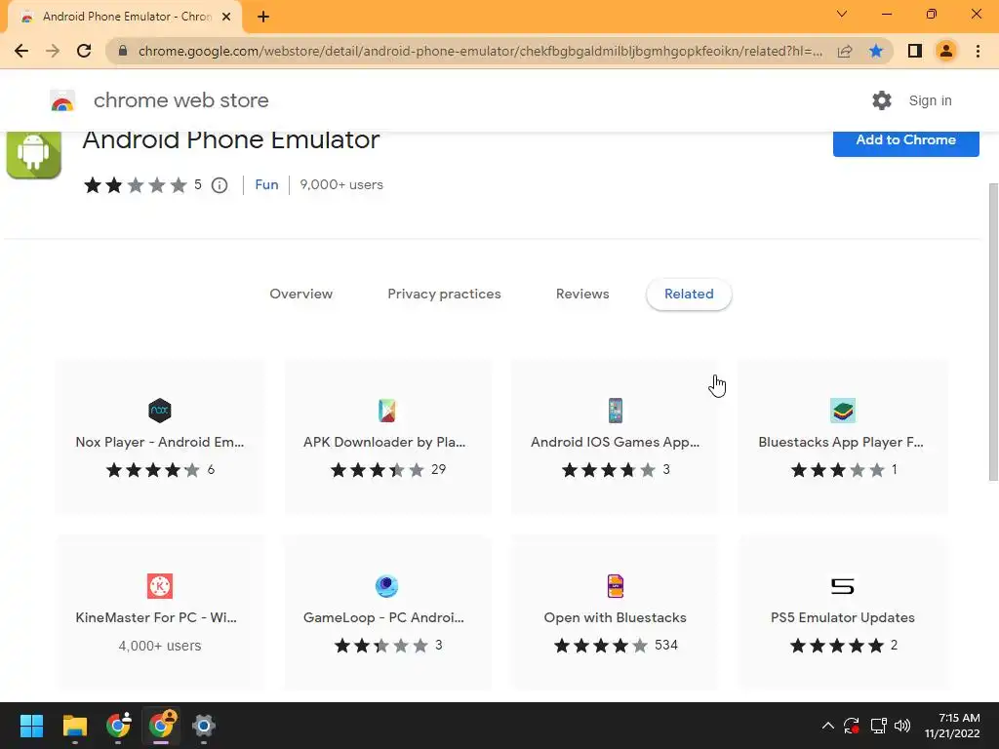
Task: Open the Chrome side panel icon
Action: click(x=915, y=51)
